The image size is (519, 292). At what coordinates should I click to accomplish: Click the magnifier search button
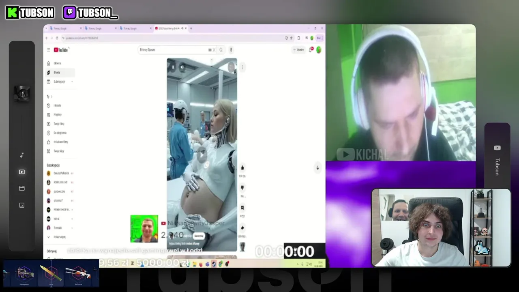[221, 50]
